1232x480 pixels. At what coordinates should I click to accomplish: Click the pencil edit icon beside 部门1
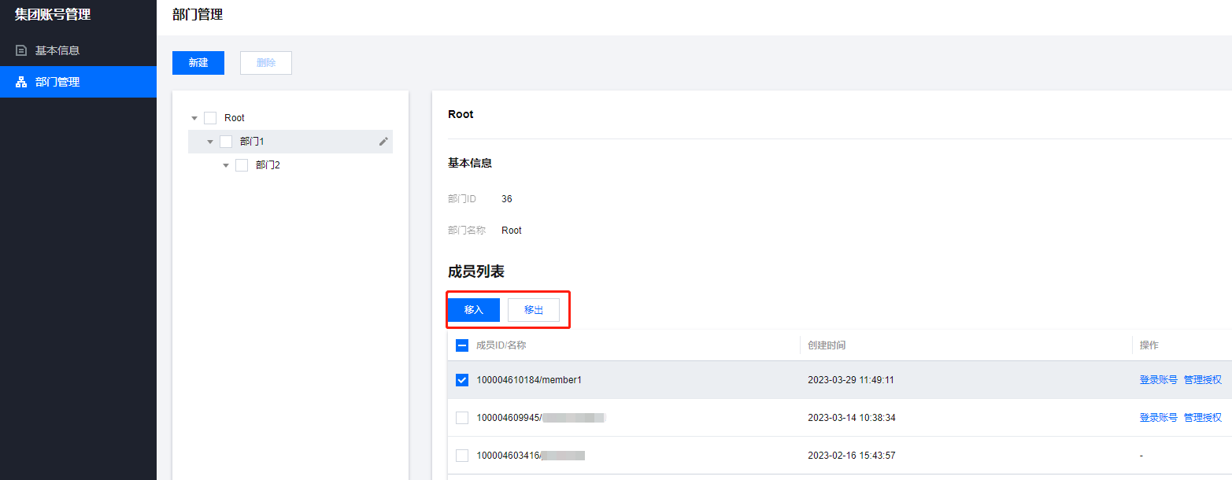click(x=383, y=142)
